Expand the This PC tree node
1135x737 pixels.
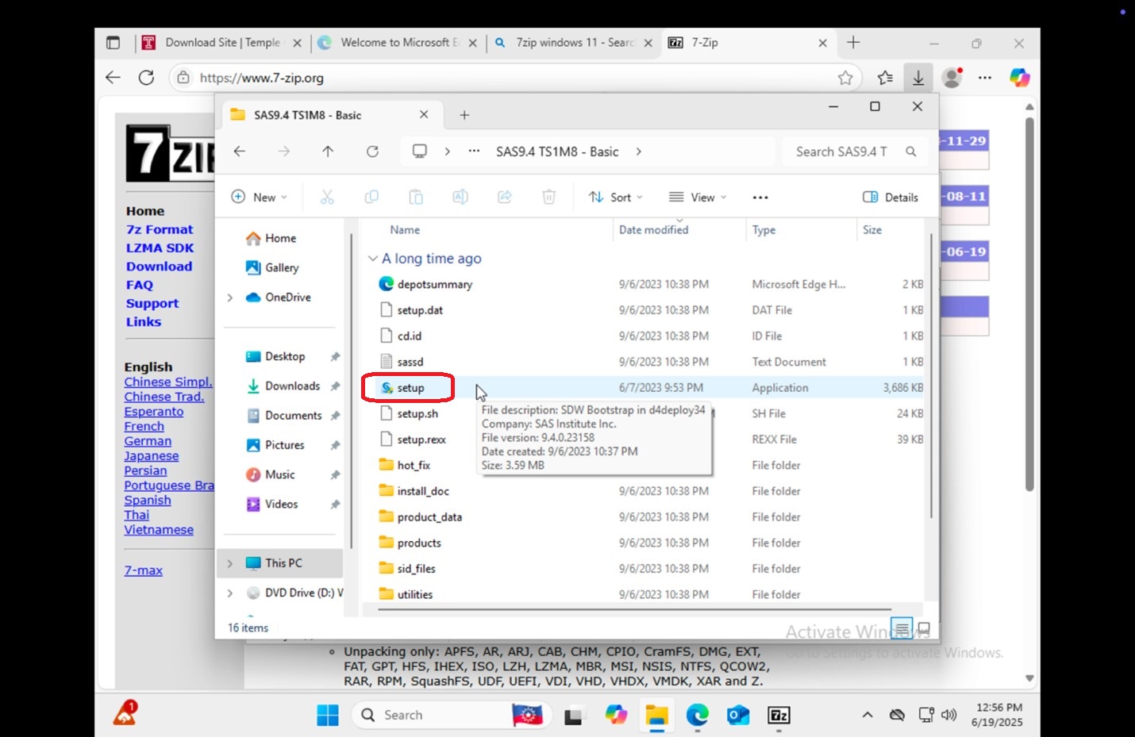coord(229,563)
